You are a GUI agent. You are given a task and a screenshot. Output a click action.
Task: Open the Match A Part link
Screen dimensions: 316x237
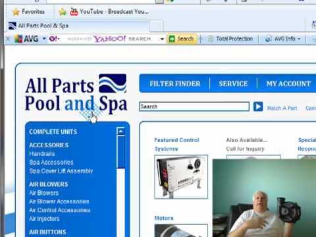click(282, 108)
